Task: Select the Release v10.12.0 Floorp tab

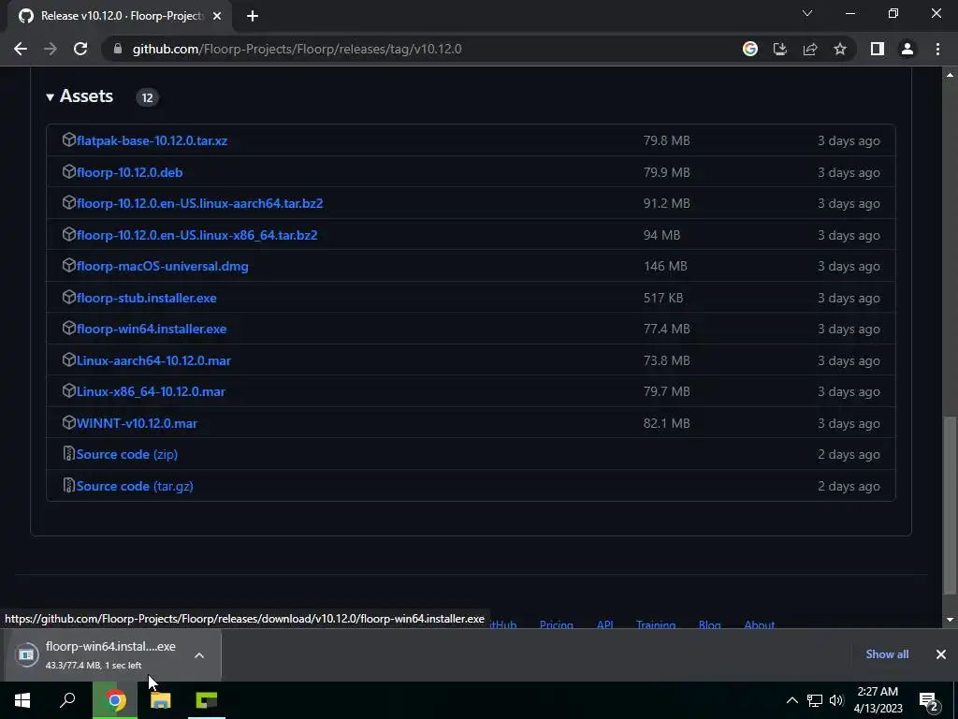Action: tap(120, 16)
